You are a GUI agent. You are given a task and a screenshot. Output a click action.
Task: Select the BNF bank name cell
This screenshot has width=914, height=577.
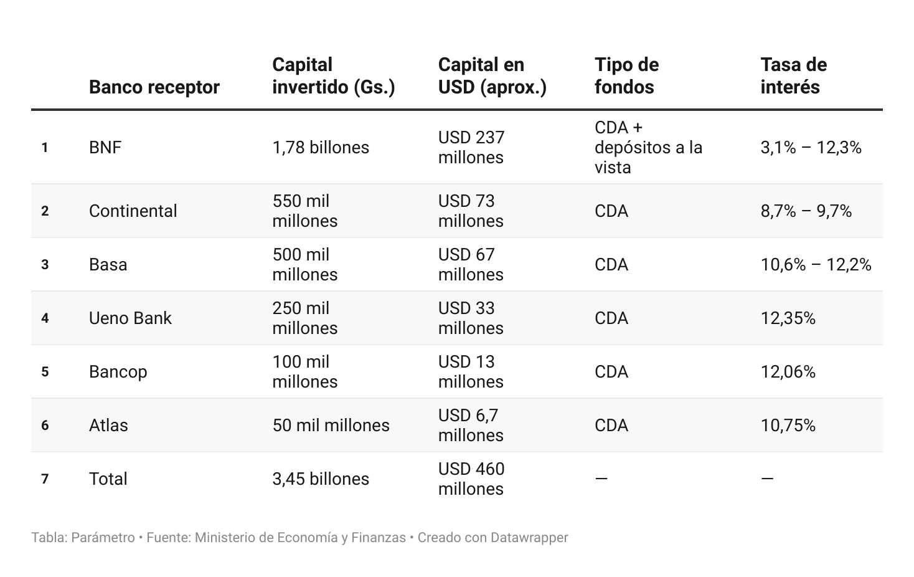click(105, 148)
